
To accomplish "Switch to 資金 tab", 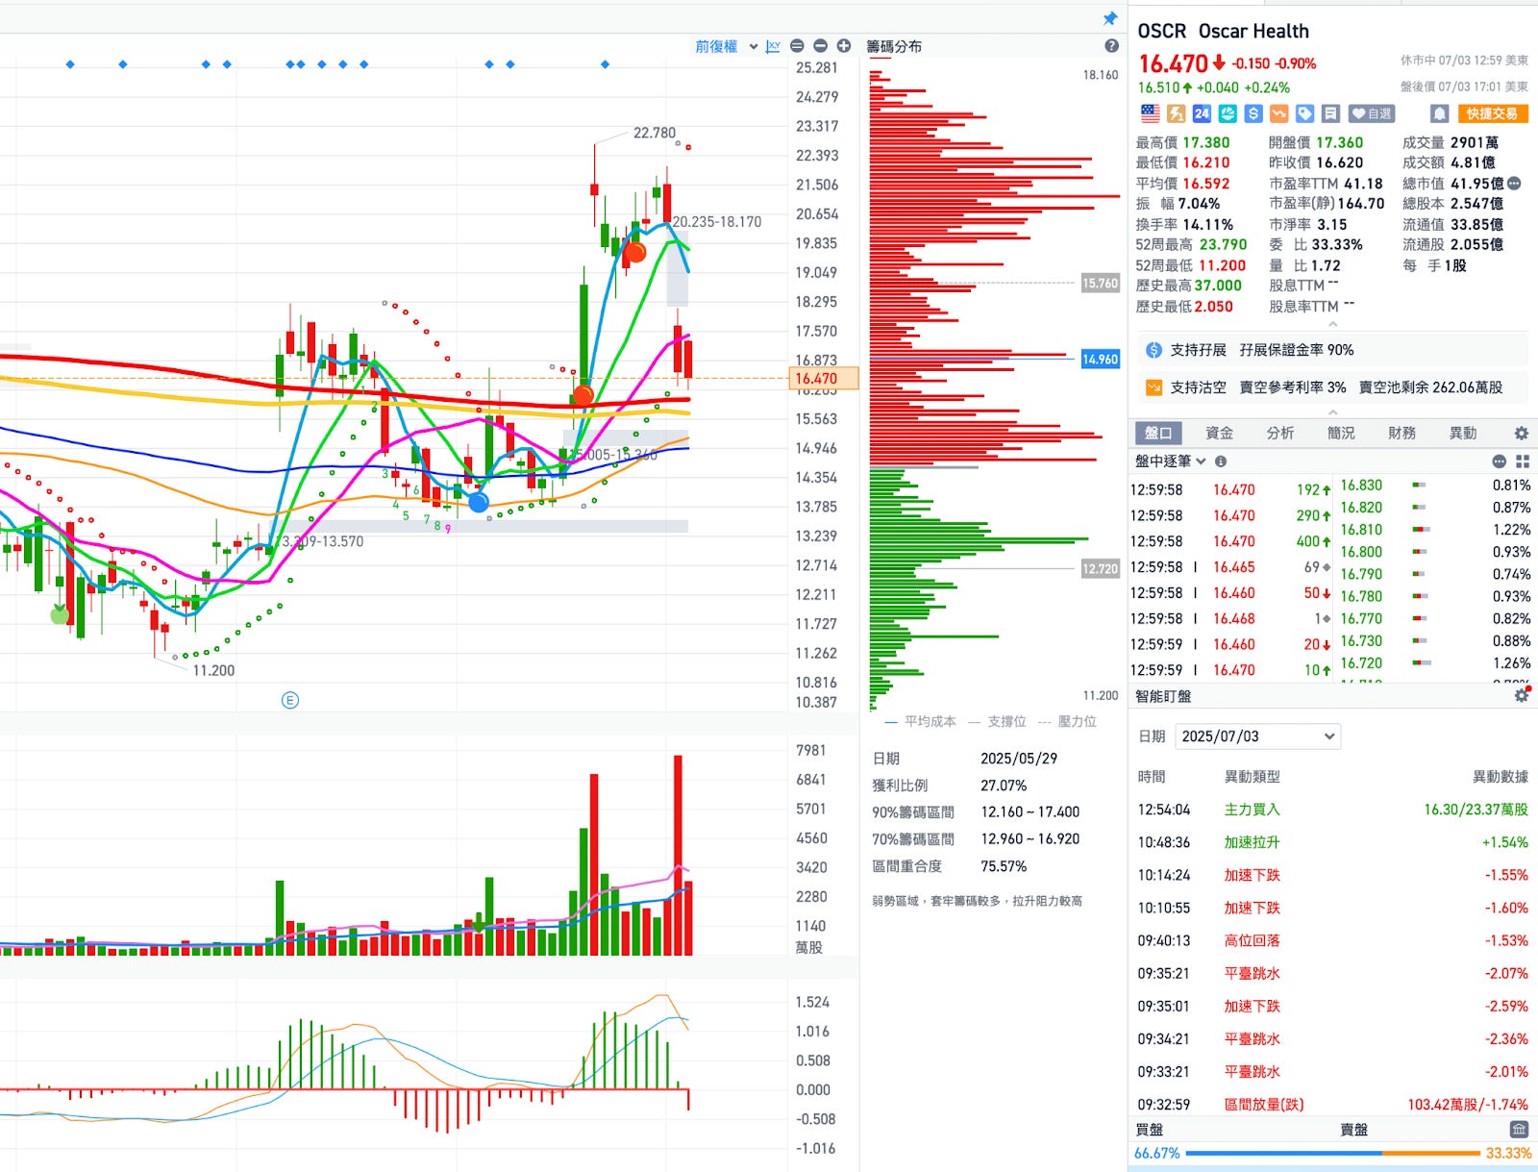I will pos(1219,434).
